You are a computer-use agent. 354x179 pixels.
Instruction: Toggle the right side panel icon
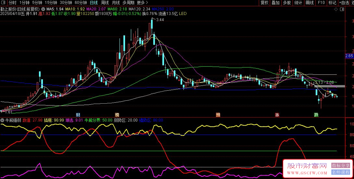pyautogui.click(x=342, y=9)
